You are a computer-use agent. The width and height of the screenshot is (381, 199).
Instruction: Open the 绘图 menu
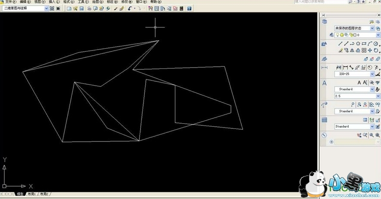[97, 2]
